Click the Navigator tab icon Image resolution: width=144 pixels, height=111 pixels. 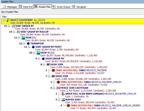74,6
